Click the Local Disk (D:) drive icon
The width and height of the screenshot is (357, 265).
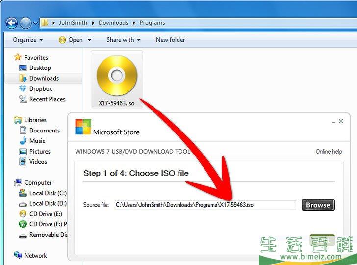(x=23, y=204)
